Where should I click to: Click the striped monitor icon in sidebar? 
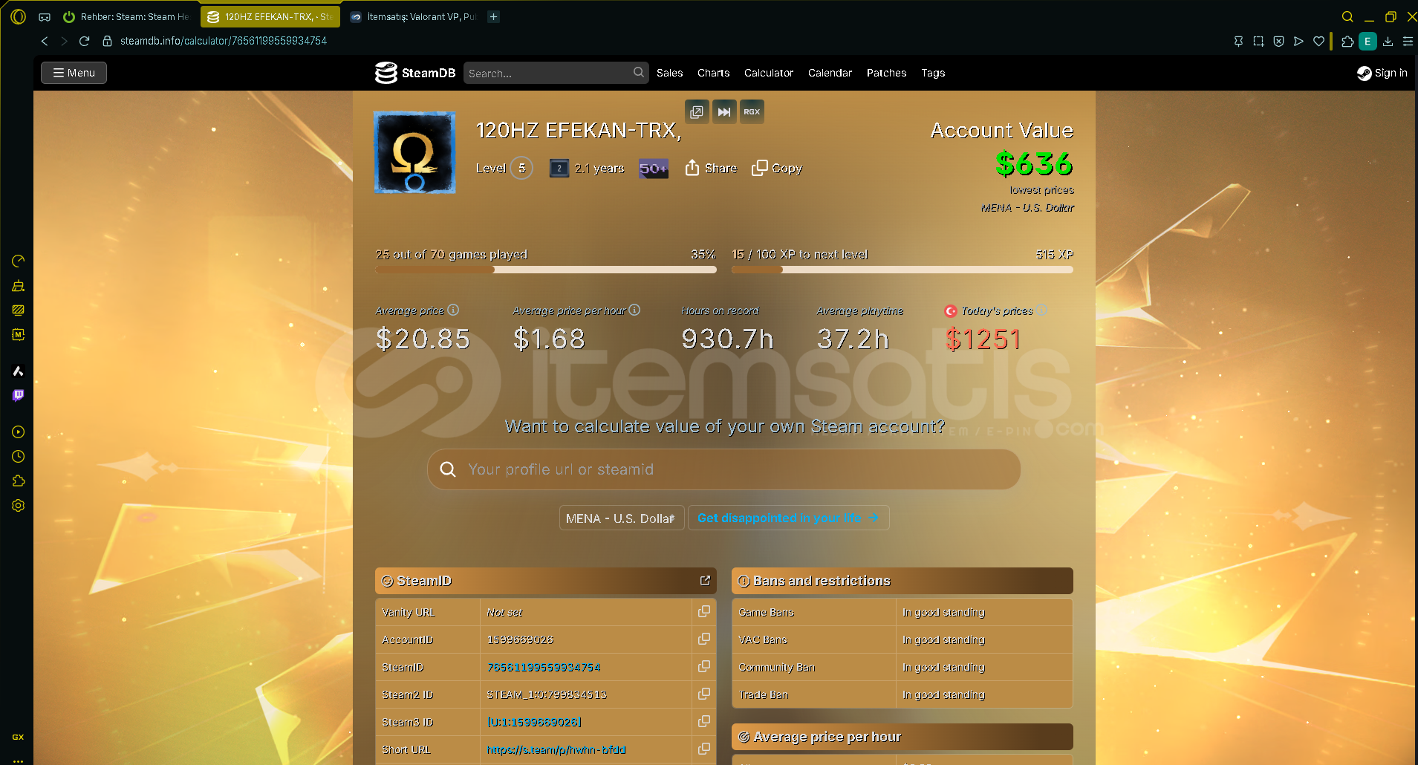[19, 310]
